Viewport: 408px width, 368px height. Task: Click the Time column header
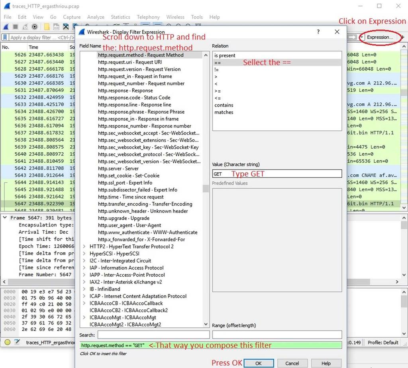point(33,47)
